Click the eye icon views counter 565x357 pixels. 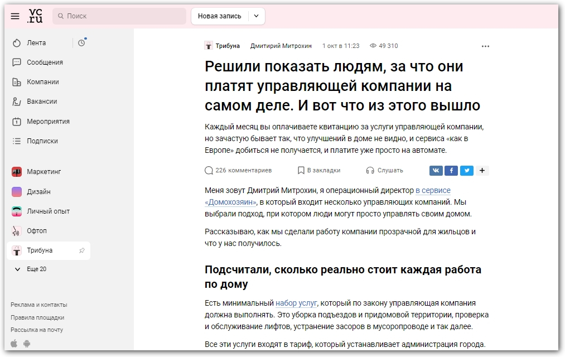pos(373,46)
